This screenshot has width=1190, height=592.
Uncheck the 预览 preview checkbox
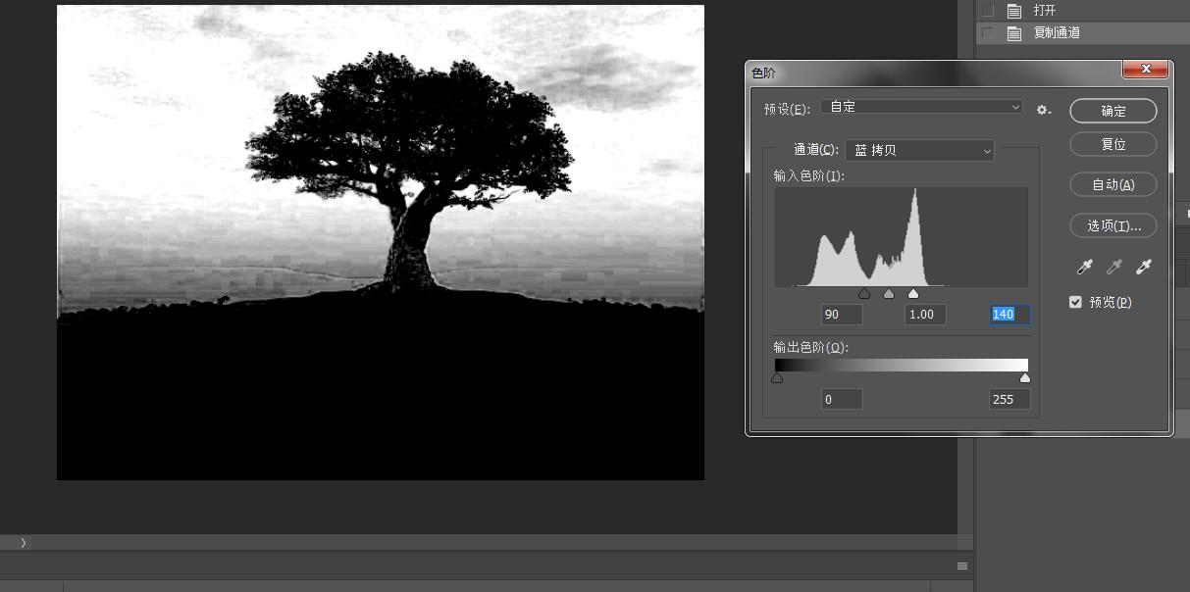tap(1076, 302)
